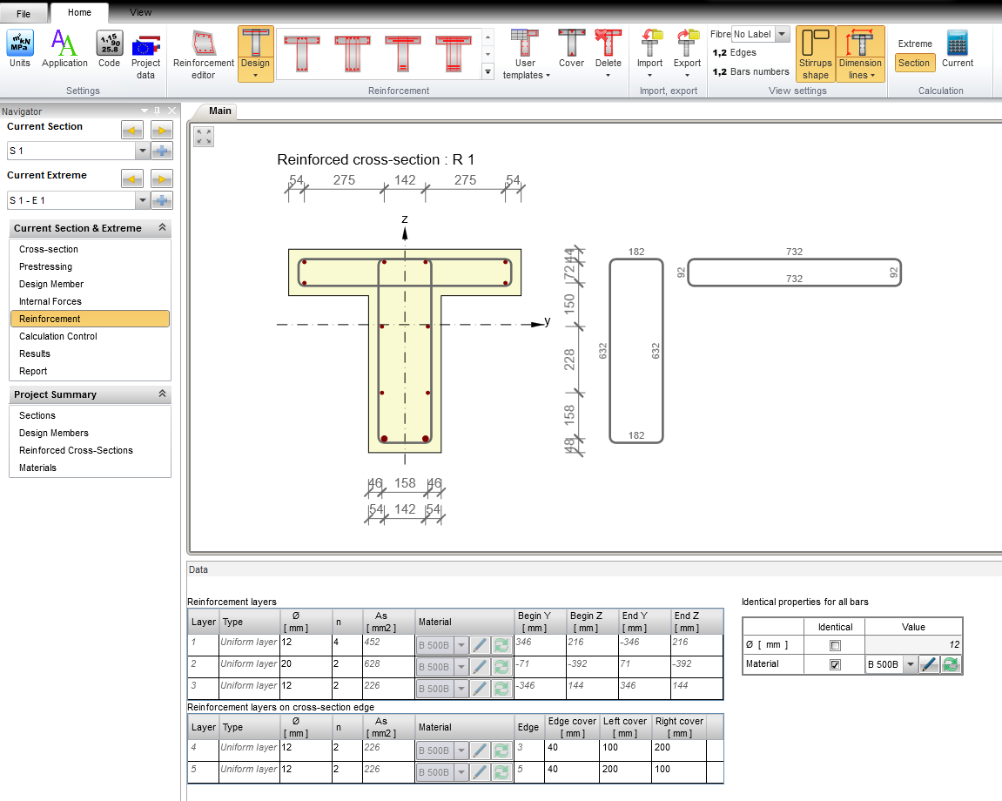Image resolution: width=1002 pixels, height=801 pixels.
Task: Collapse the Project Summary panel
Action: pyautogui.click(x=162, y=394)
